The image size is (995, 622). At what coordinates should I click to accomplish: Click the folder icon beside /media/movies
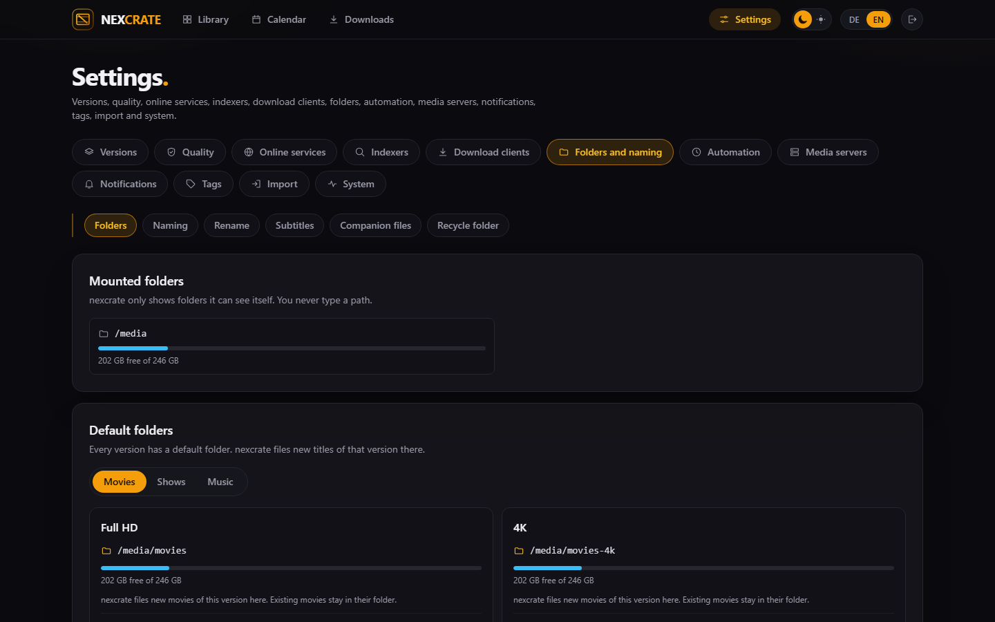coord(106,551)
